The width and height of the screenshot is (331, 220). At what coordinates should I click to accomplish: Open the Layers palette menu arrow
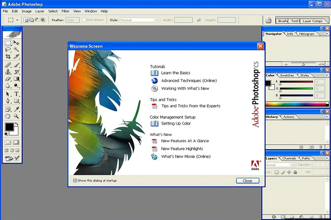(327, 158)
